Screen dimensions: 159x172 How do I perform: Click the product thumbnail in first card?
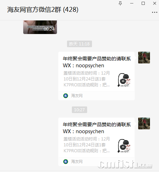coord(124,80)
